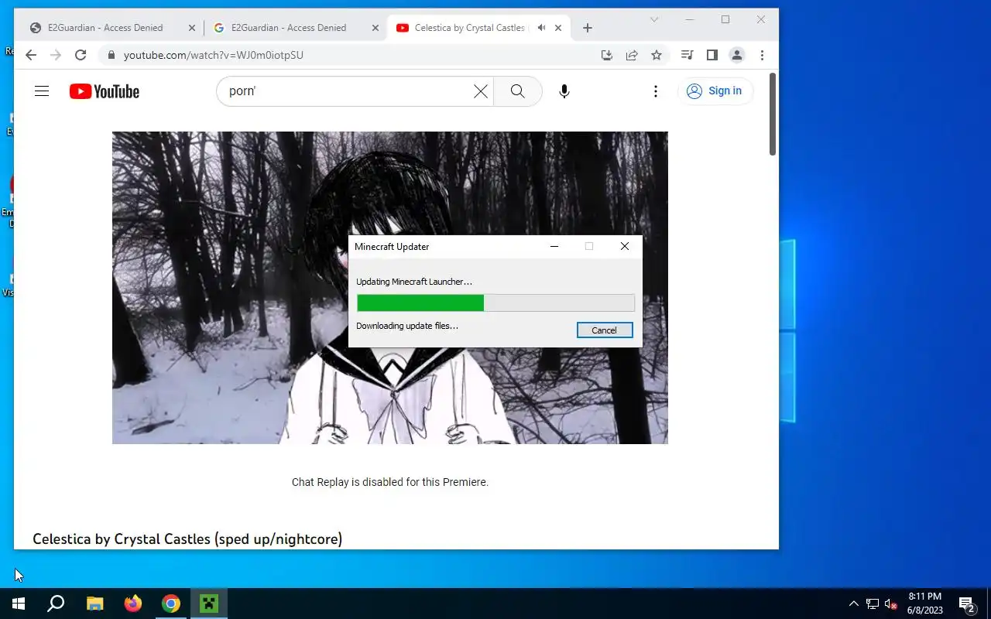Open the muted volume tray icon
This screenshot has width=991, height=619.
tap(891, 604)
